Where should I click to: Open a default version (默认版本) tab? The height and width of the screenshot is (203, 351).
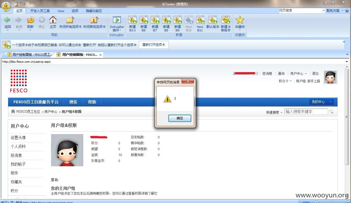click(213, 20)
